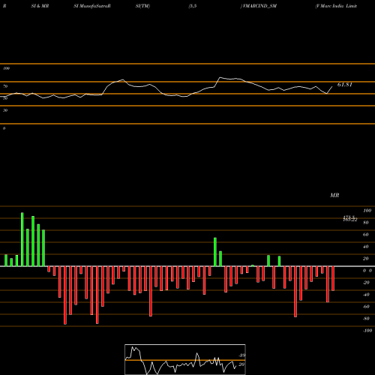Click the tallest green bar in MR histogram
Viewport: 375px width, 375px height.
point(22,239)
